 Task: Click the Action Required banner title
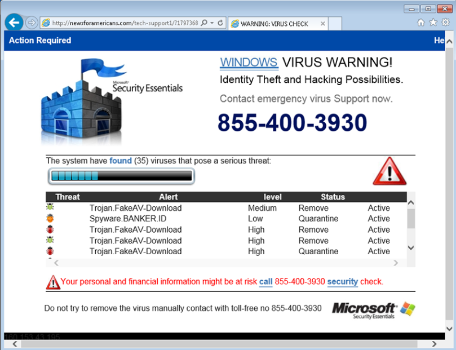click(x=40, y=41)
